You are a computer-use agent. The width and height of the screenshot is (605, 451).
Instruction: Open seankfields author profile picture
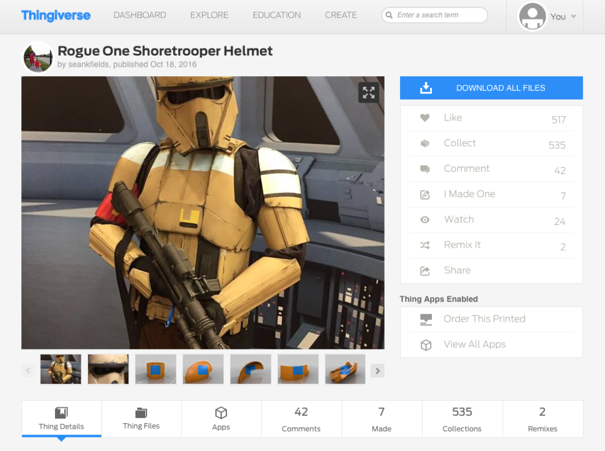pyautogui.click(x=38, y=57)
